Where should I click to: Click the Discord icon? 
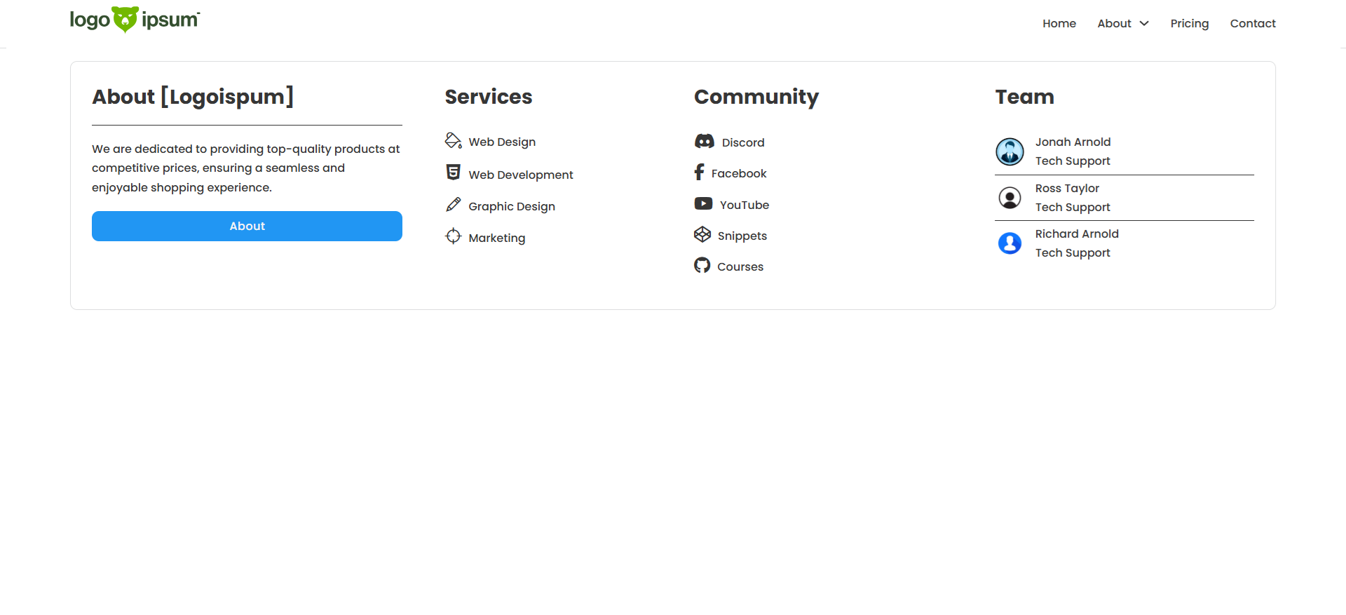tap(705, 141)
